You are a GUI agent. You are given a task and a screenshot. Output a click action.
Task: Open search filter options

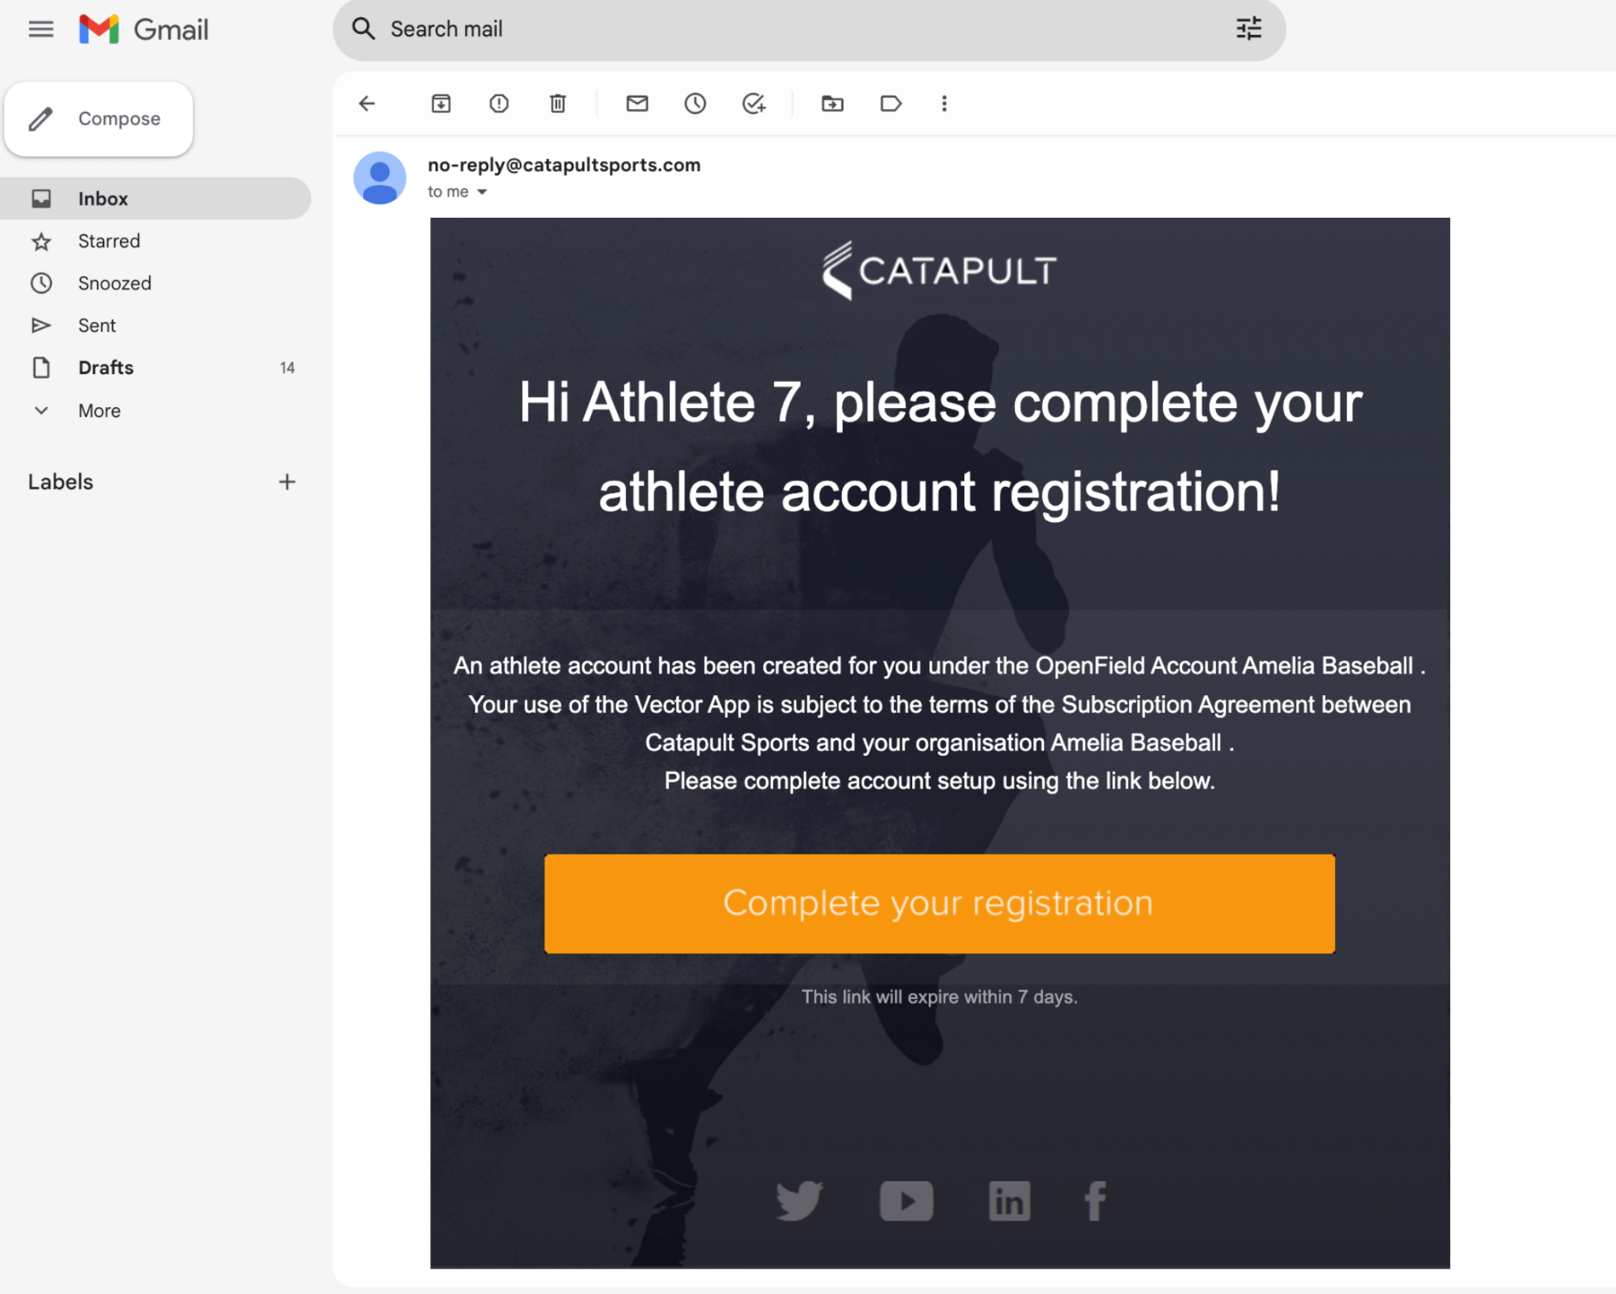[1248, 29]
